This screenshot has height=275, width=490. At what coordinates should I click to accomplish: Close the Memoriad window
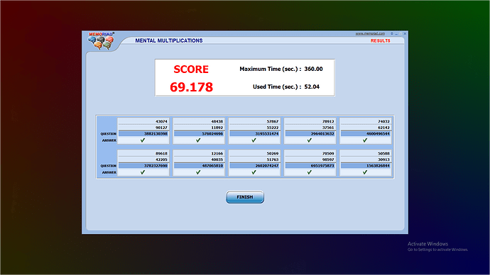405,33
